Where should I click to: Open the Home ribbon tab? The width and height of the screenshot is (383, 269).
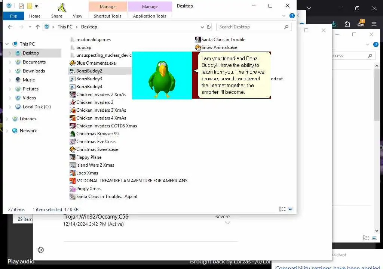[x=35, y=16]
